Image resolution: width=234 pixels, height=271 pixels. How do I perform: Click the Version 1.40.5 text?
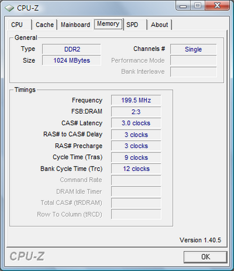[200, 240]
